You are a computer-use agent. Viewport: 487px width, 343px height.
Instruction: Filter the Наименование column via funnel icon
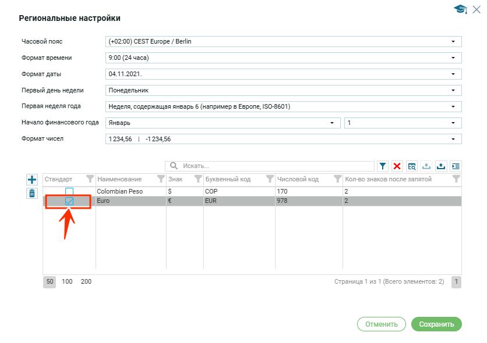pos(160,179)
